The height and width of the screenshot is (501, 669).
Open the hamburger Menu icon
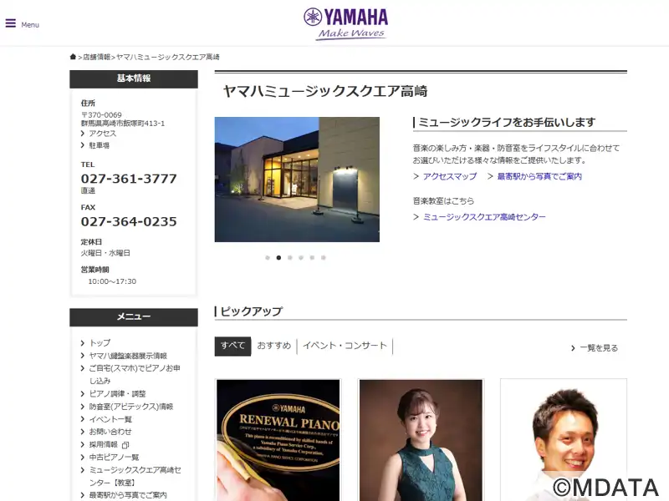click(x=11, y=23)
